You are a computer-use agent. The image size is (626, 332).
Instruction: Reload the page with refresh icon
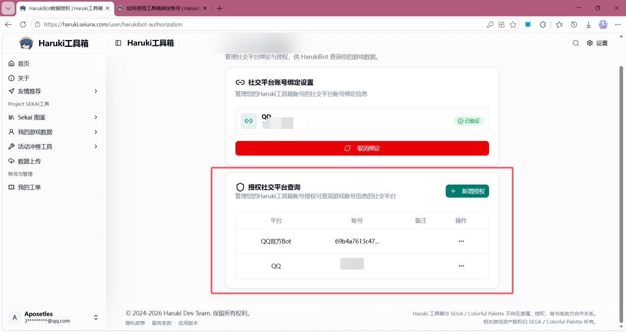(23, 24)
